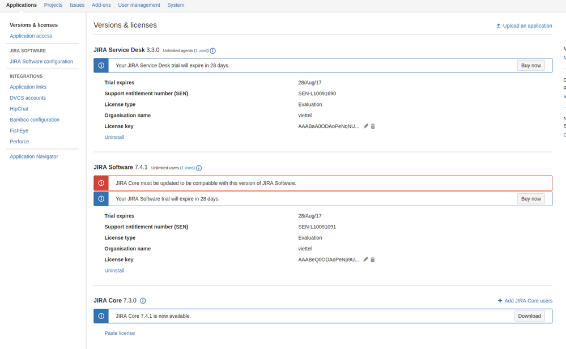The width and height of the screenshot is (566, 349).
Task: Open the Applications tab
Action: (x=22, y=5)
